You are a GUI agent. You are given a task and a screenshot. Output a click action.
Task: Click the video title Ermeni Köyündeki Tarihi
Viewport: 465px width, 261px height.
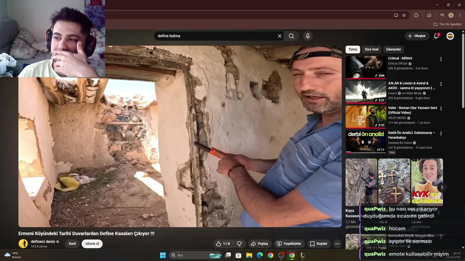click(x=86, y=234)
